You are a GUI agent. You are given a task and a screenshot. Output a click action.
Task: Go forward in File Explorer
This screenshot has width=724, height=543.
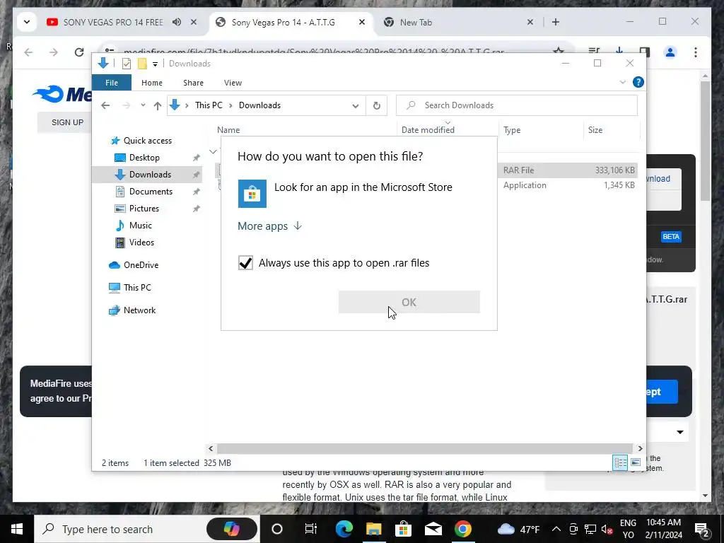click(126, 105)
